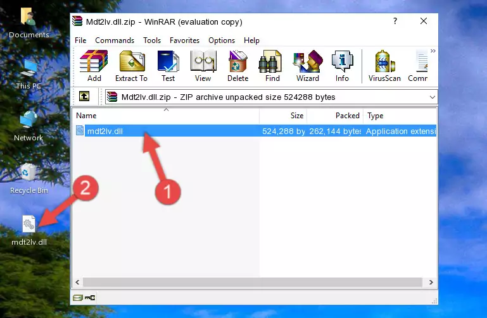Sort by the Type column header

click(x=400, y=115)
